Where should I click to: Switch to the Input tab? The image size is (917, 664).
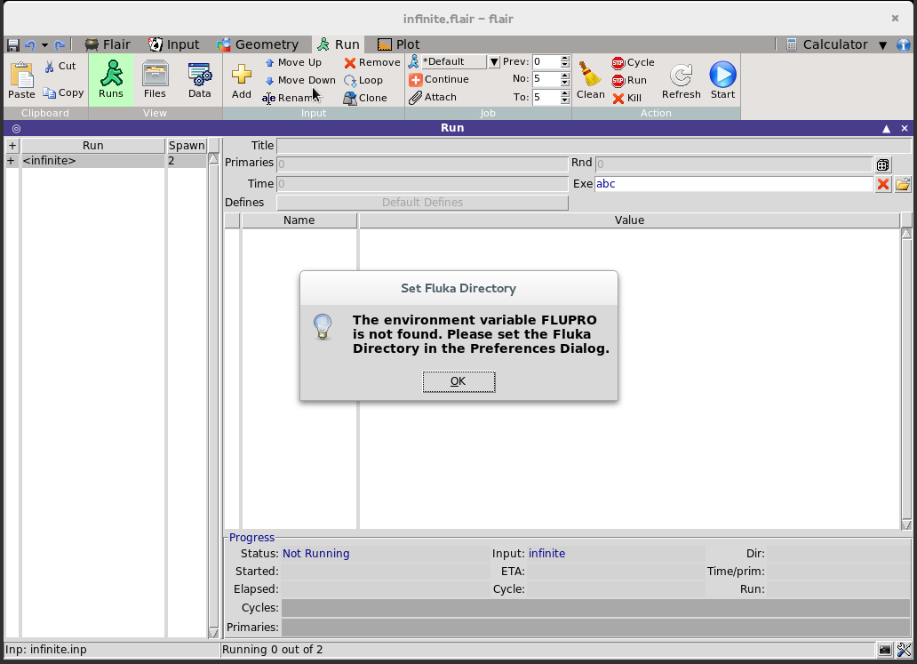[173, 44]
